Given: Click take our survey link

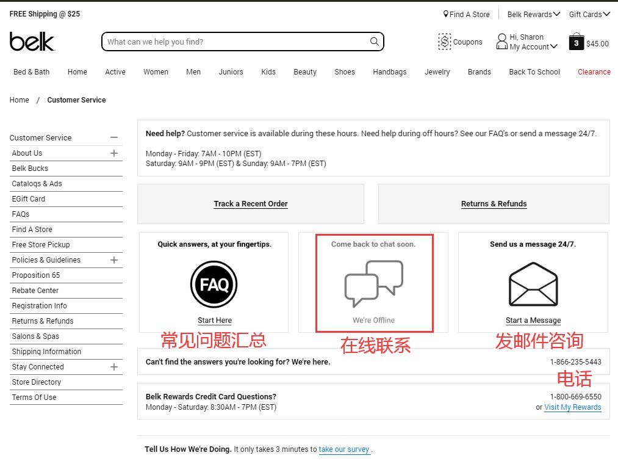Looking at the screenshot, I should point(344,449).
